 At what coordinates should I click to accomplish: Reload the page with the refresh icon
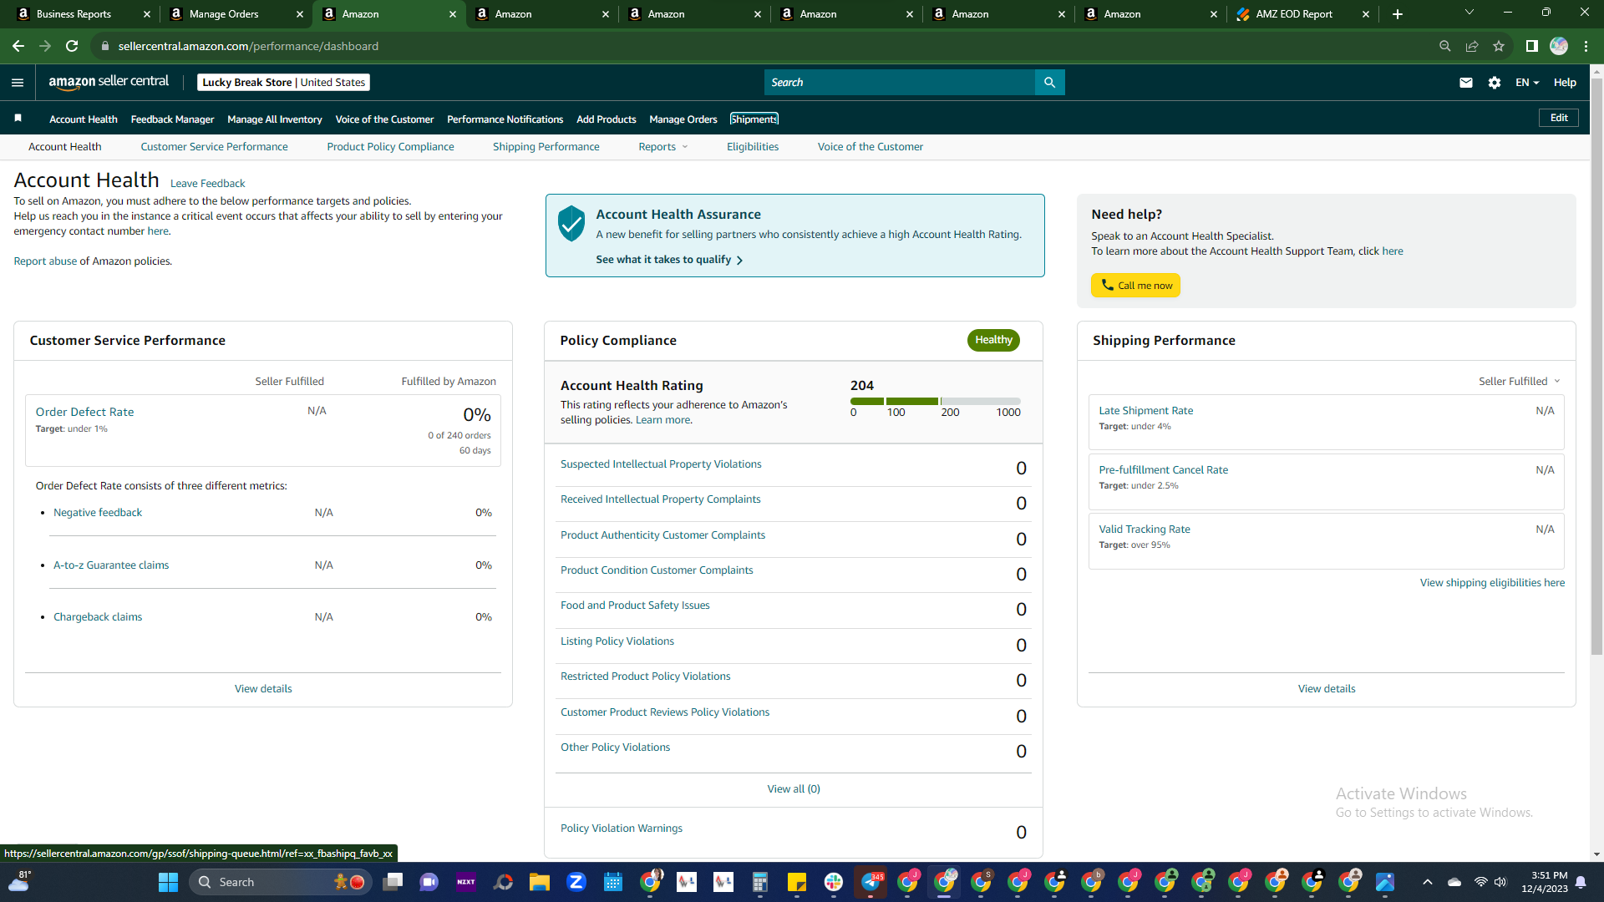pyautogui.click(x=72, y=46)
